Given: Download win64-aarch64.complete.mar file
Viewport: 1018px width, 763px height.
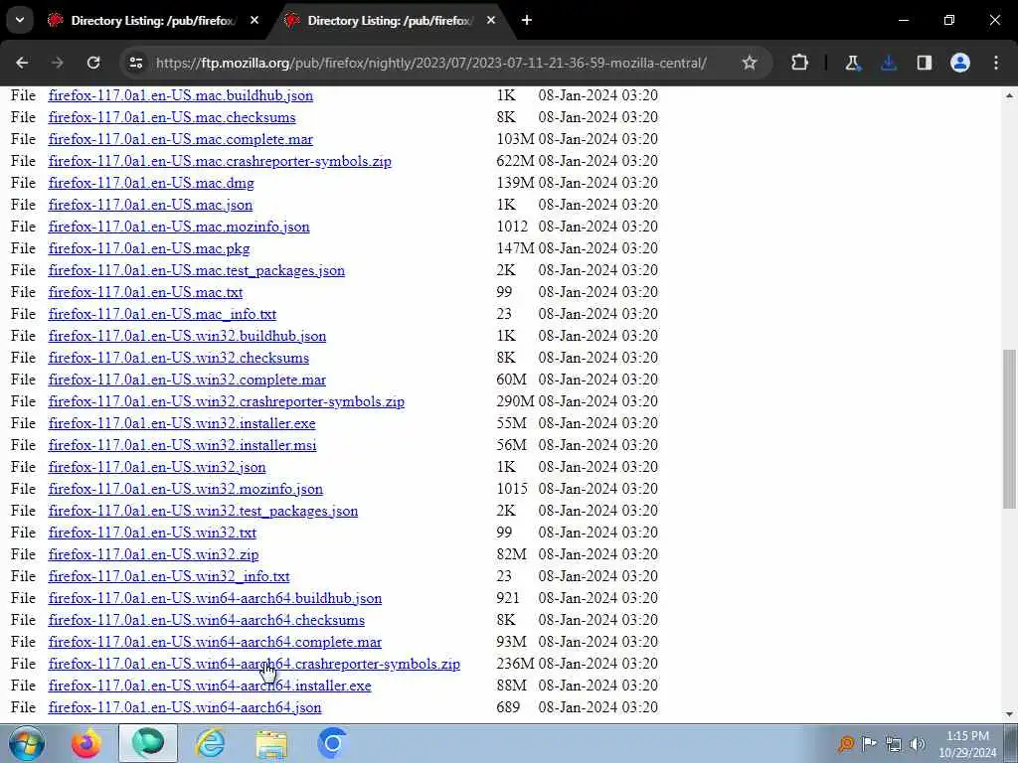Looking at the screenshot, I should (x=215, y=643).
